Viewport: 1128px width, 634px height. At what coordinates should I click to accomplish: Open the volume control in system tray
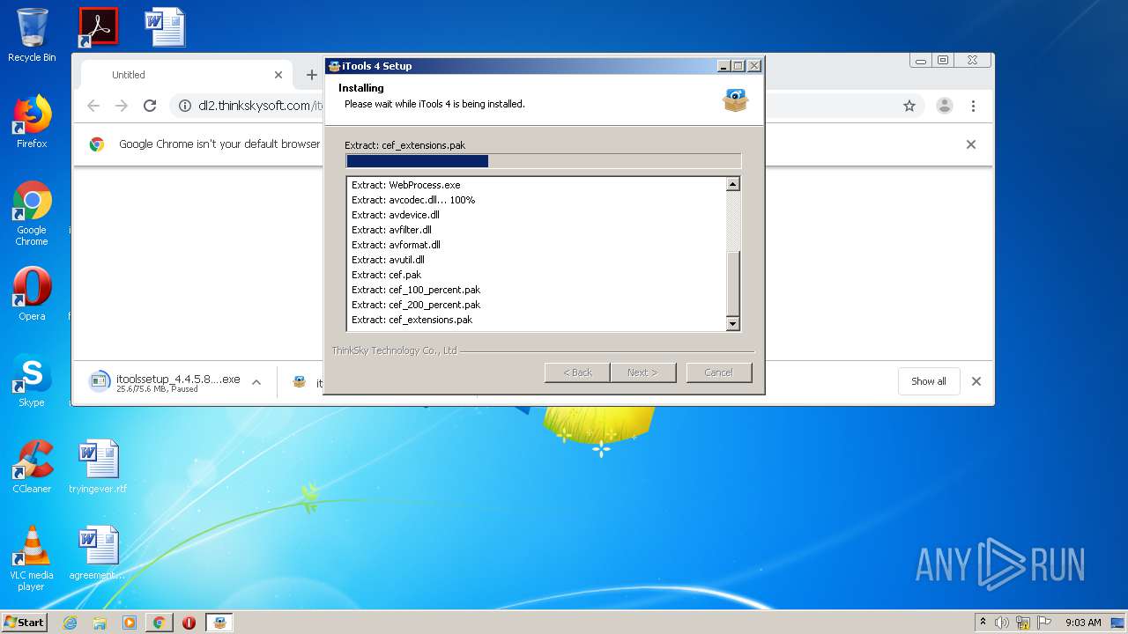click(x=1002, y=623)
